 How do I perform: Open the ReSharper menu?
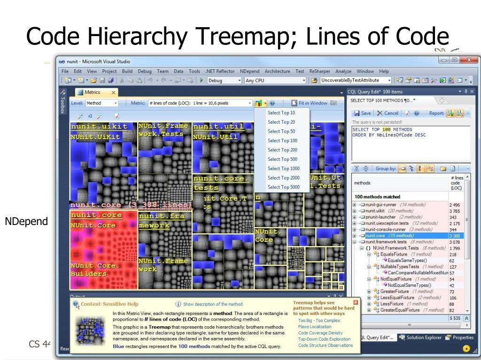pos(319,71)
